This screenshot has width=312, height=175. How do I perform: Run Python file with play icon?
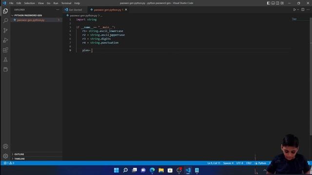[x=294, y=10]
